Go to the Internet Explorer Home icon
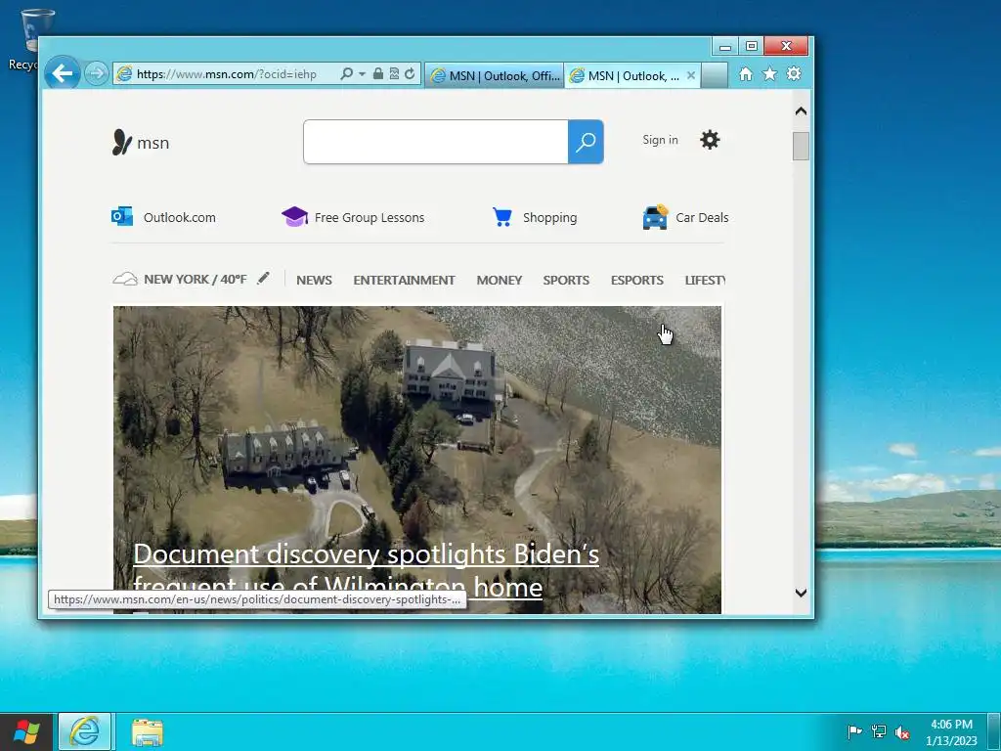1001x751 pixels. tap(746, 74)
